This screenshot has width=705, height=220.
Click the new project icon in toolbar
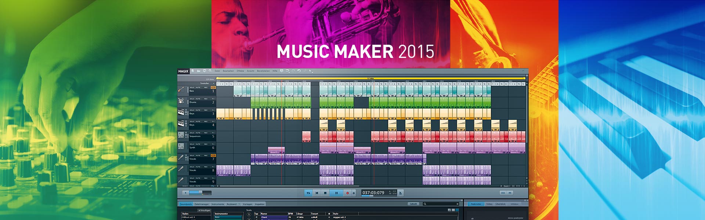[193, 71]
